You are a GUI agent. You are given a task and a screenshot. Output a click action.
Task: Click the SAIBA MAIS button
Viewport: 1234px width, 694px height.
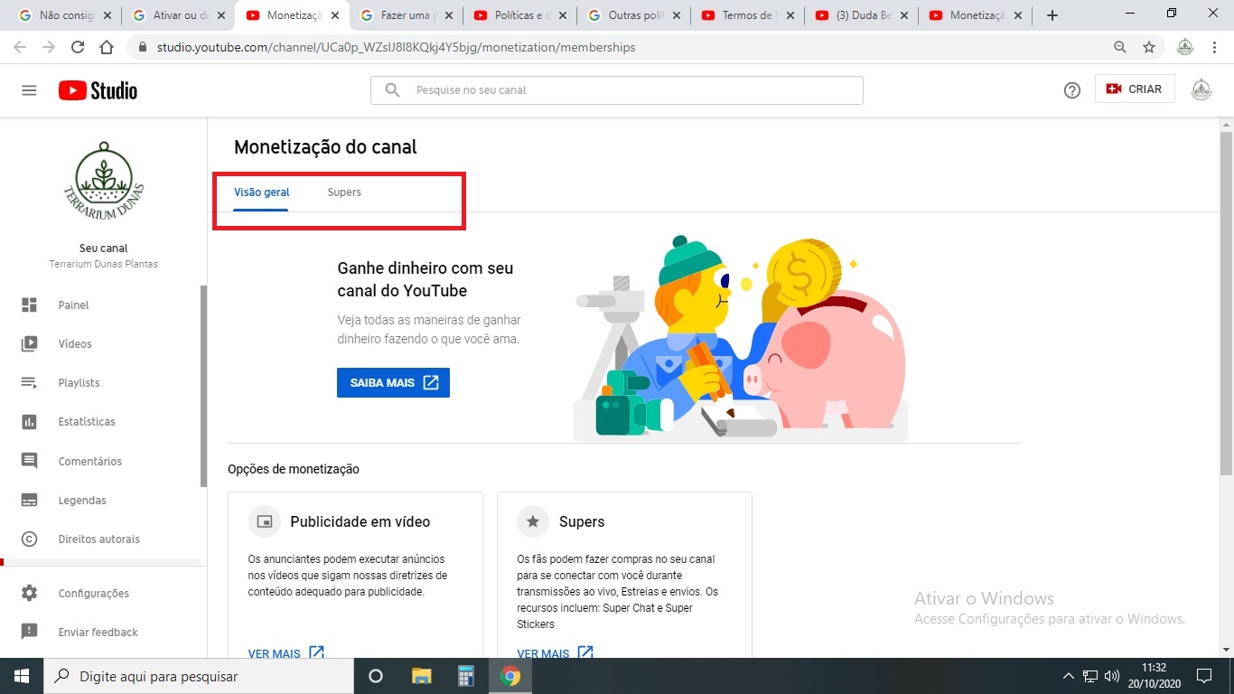point(393,383)
